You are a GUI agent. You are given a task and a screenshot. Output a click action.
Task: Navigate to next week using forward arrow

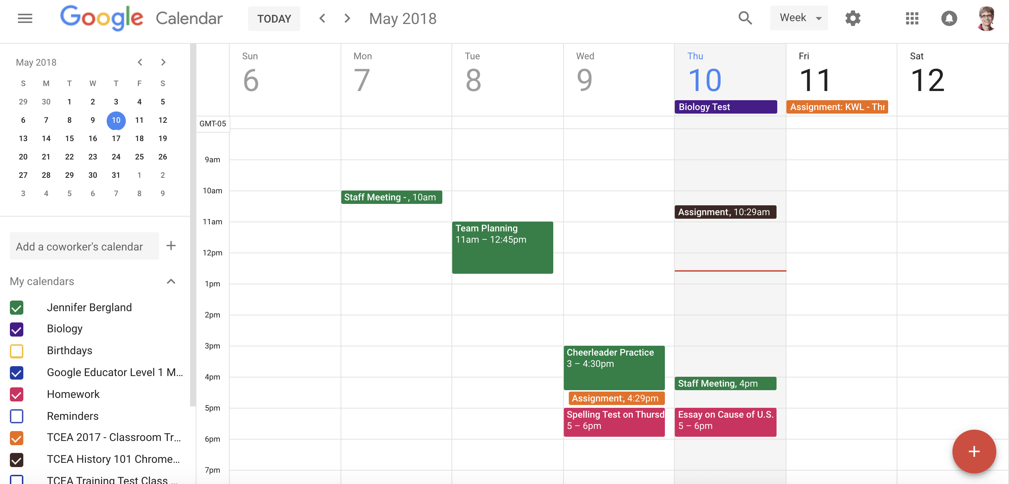pos(348,18)
